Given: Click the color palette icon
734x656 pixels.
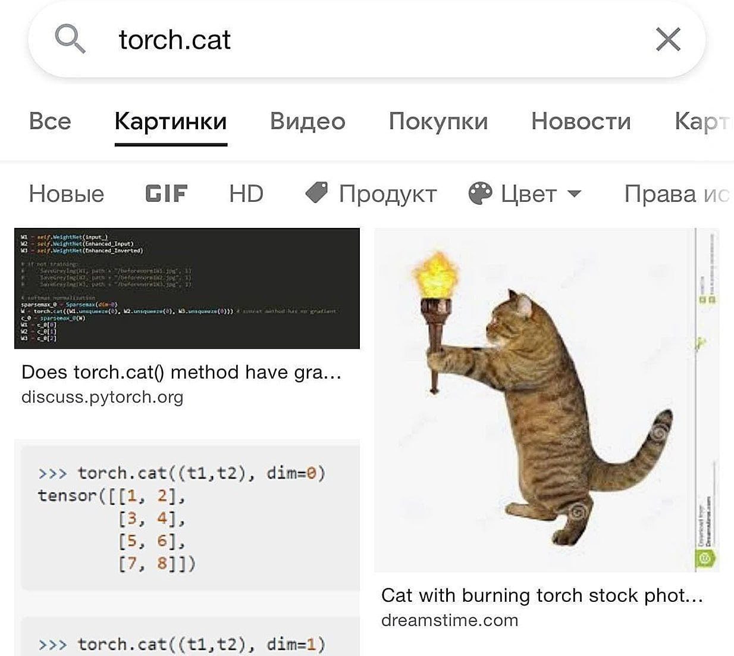Looking at the screenshot, I should 480,193.
